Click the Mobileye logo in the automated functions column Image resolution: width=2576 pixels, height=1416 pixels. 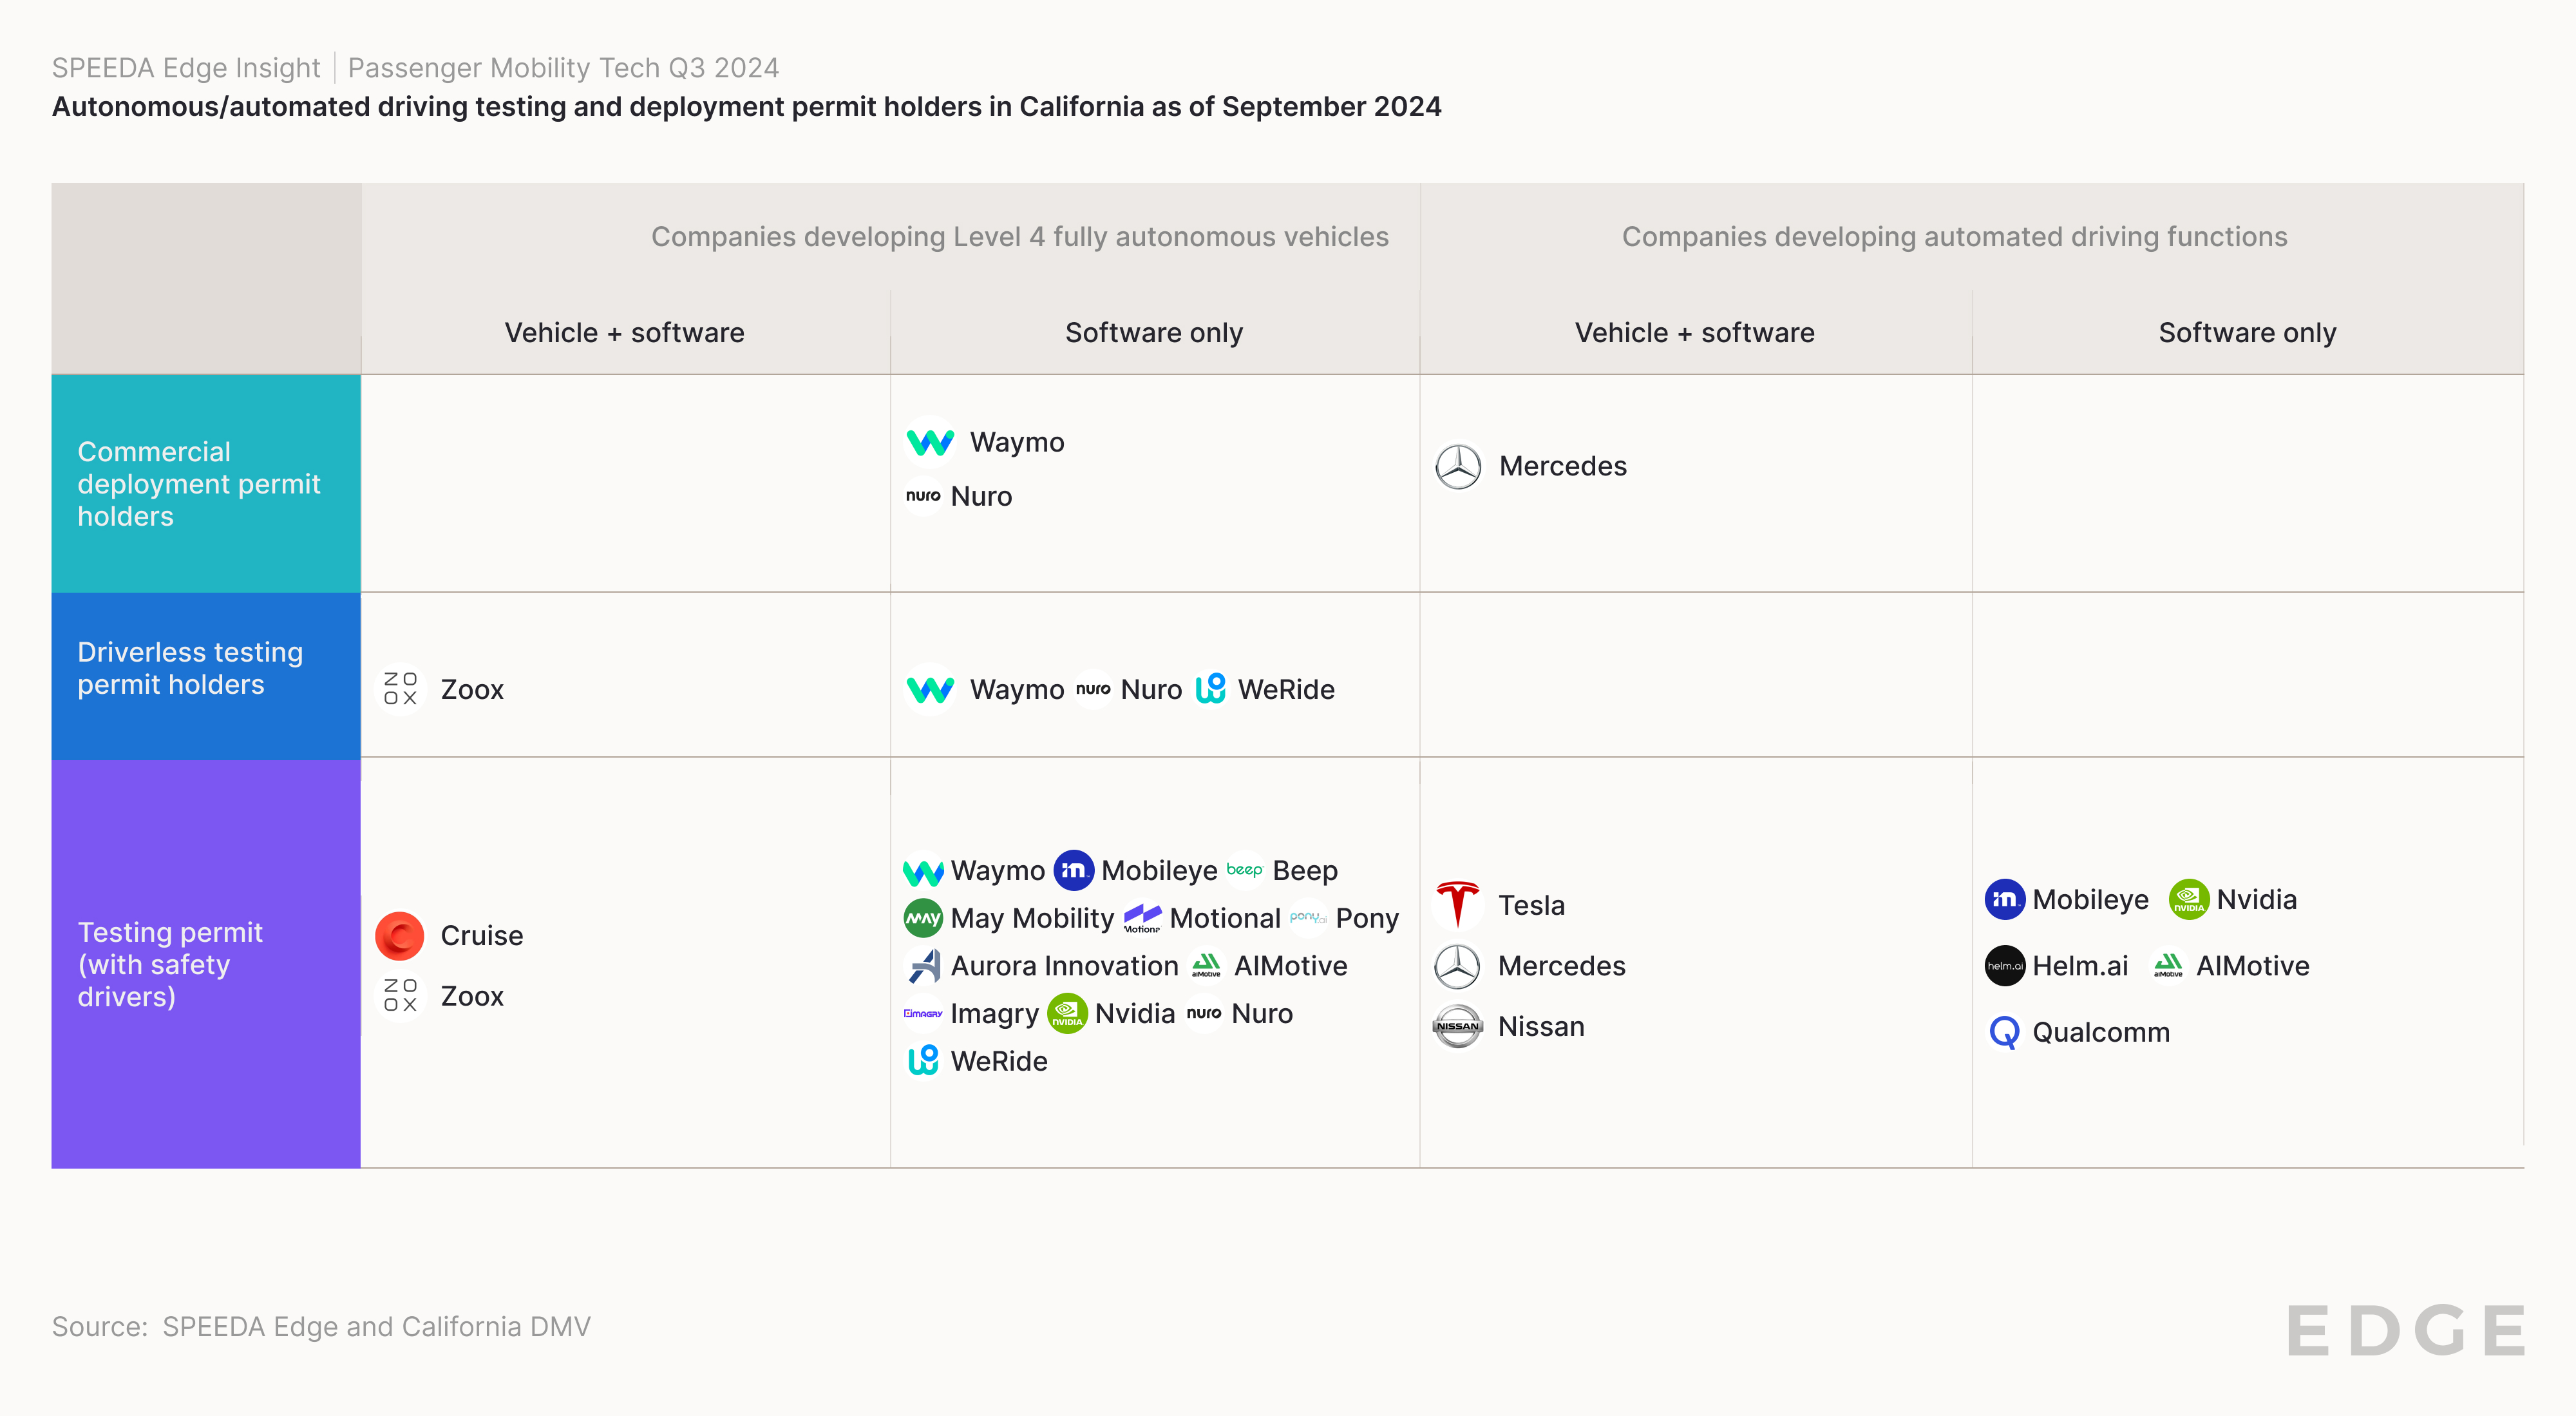pyautogui.click(x=2005, y=900)
